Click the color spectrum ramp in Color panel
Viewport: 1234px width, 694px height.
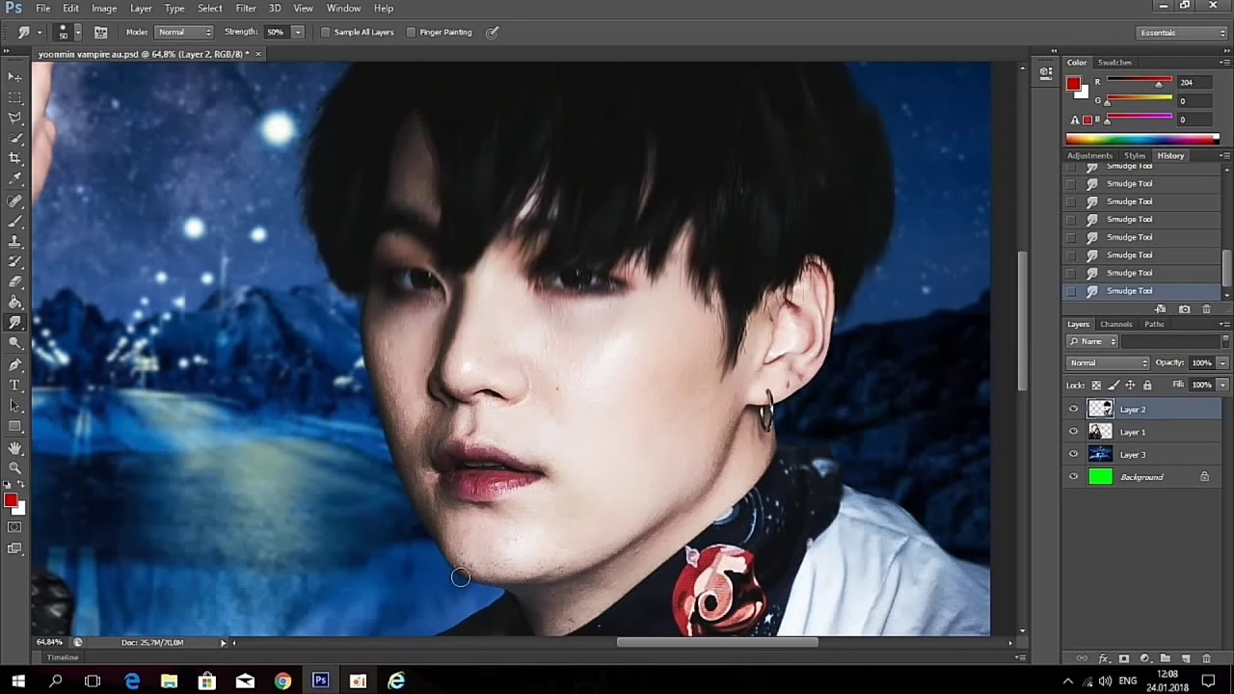(x=1142, y=139)
